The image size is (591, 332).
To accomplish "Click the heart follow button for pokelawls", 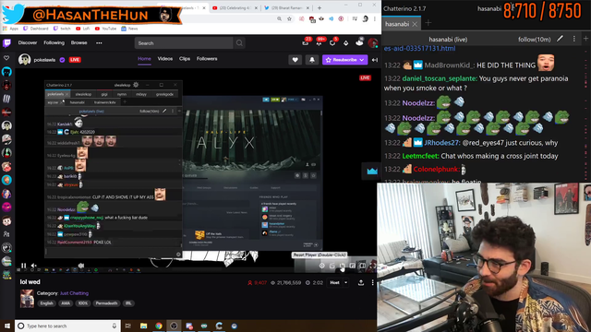I will tap(295, 59).
